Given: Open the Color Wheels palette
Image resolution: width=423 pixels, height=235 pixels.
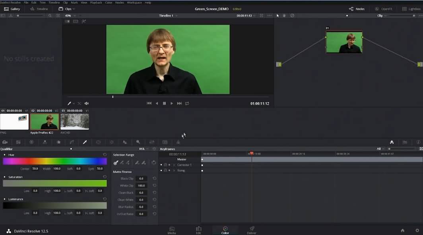Looking at the screenshot, I should pos(31,142).
